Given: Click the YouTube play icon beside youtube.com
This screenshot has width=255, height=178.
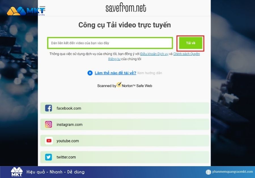Looking at the screenshot, I should [48, 141].
